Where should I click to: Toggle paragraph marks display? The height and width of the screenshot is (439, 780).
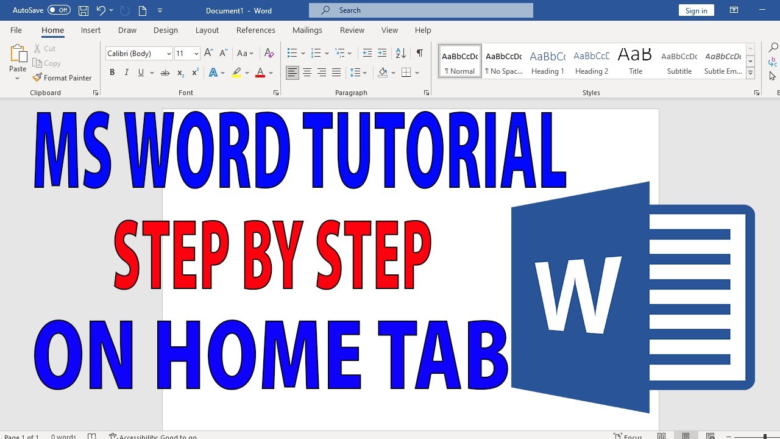click(x=420, y=54)
